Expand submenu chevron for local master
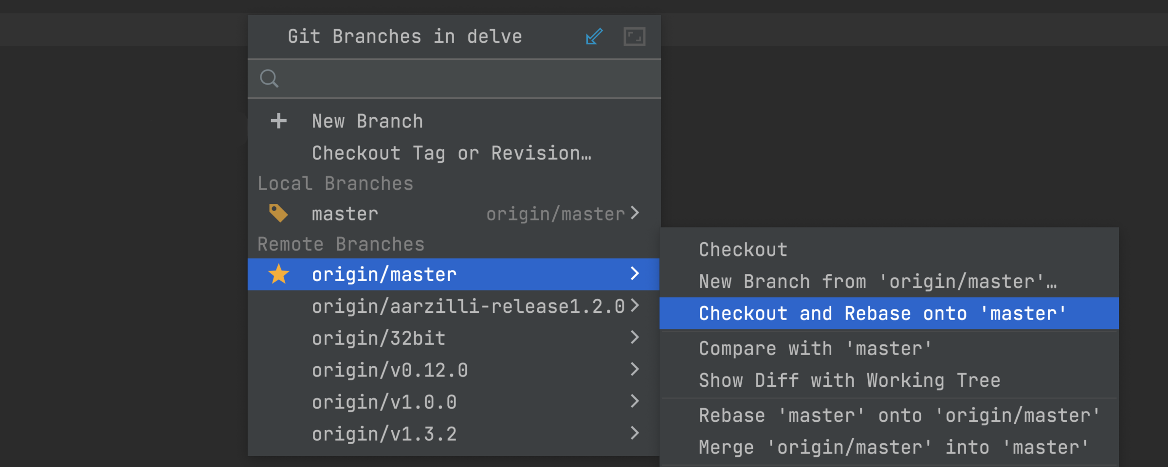Viewport: 1168px width, 467px height. tap(635, 213)
